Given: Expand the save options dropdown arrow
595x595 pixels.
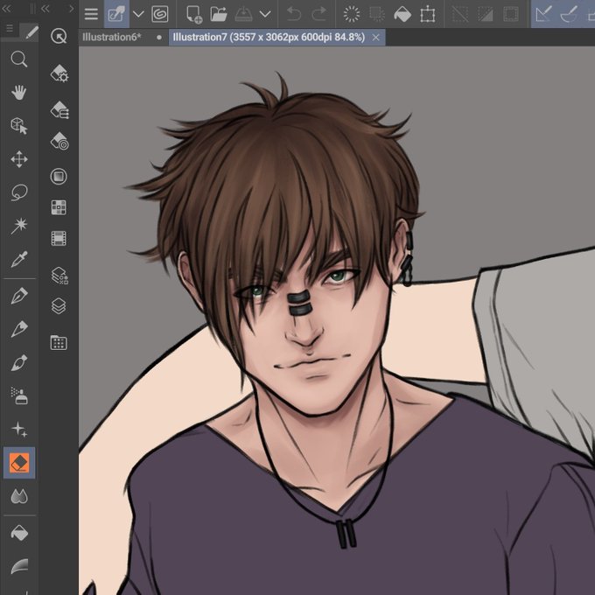Looking at the screenshot, I should tap(265, 14).
